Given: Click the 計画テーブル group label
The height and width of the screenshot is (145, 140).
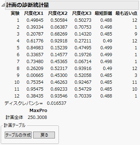Looking at the screenshot, I should click(x=15, y=125).
